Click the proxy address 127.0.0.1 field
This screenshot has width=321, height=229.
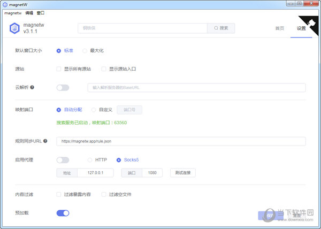(95, 173)
